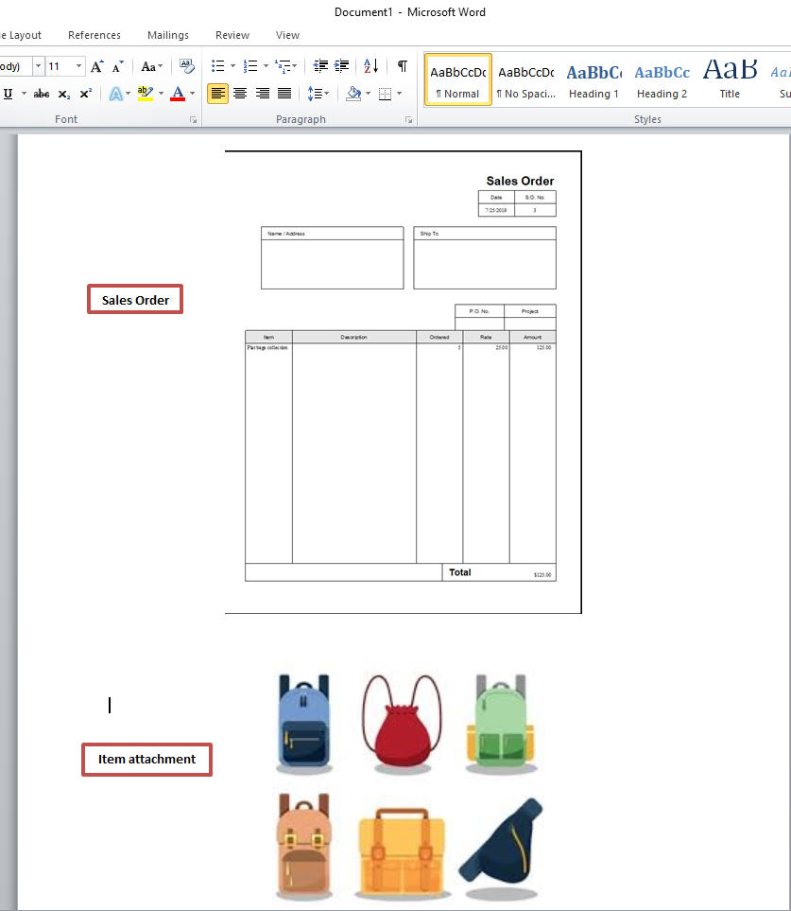Open the font color dropdown arrow

(x=192, y=94)
